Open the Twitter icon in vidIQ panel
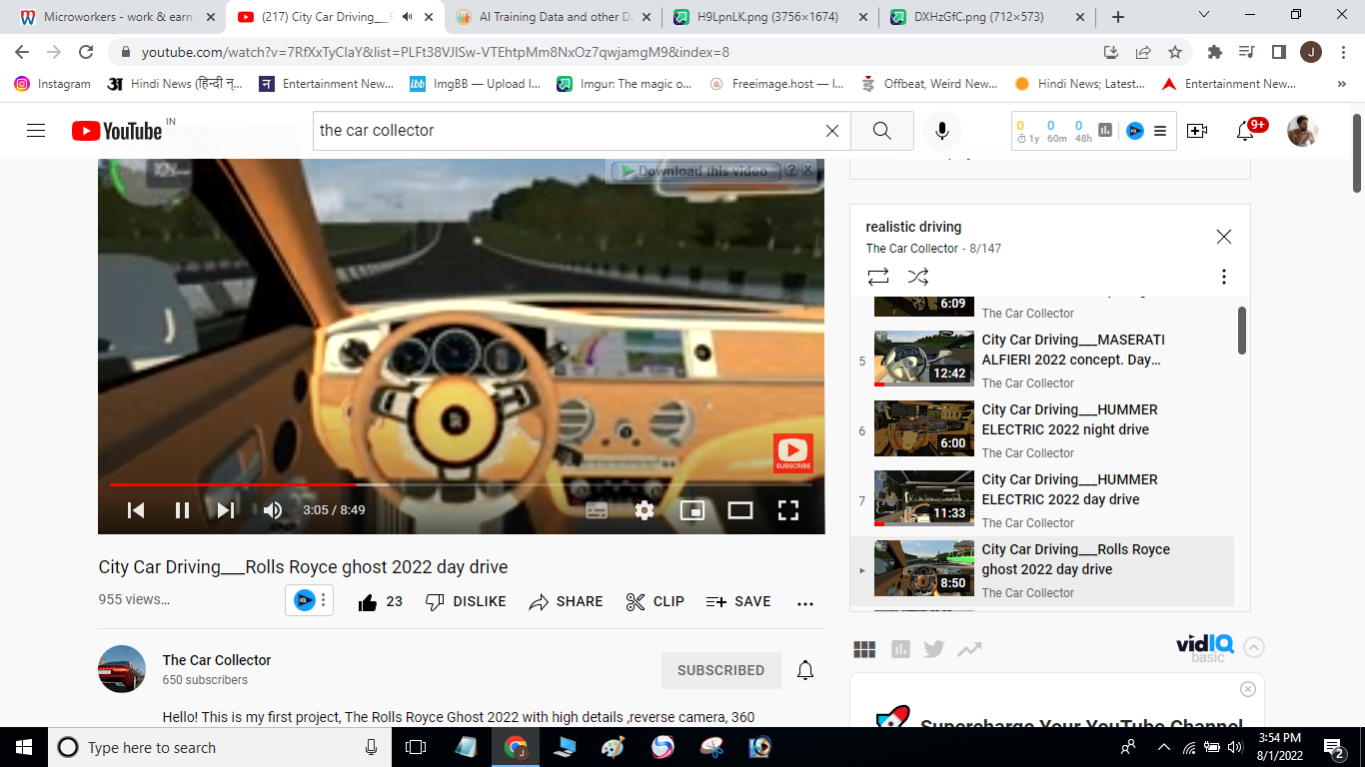 tap(934, 649)
